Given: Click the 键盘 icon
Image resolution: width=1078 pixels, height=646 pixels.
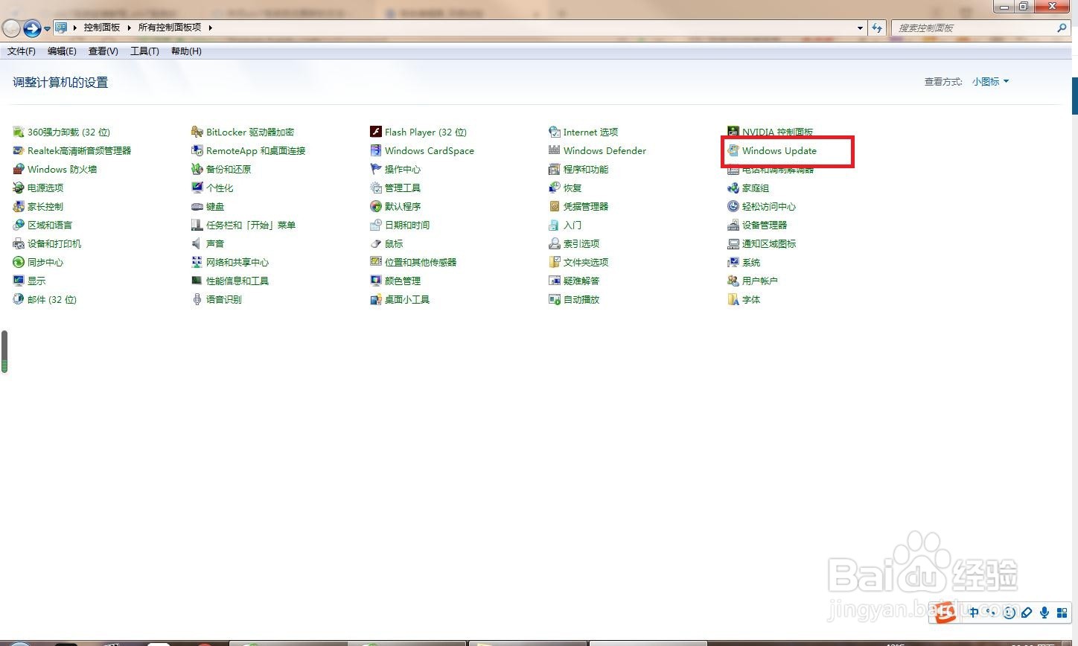Looking at the screenshot, I should click(x=197, y=206).
